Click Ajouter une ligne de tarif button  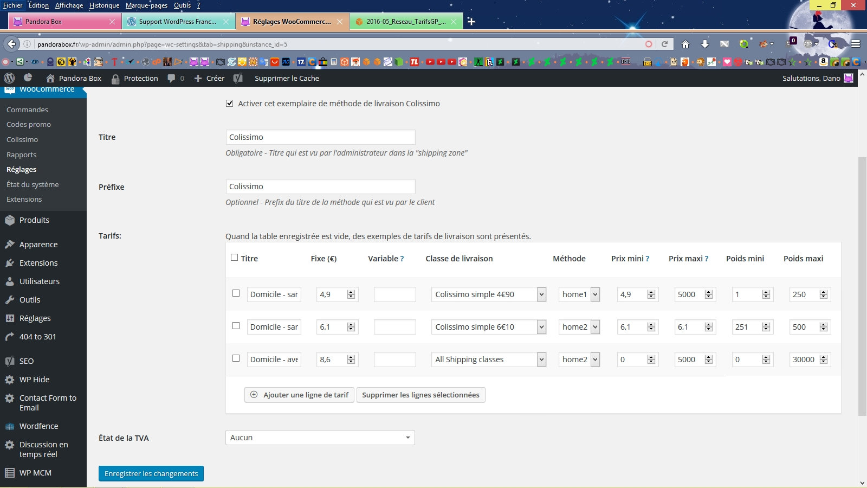299,395
